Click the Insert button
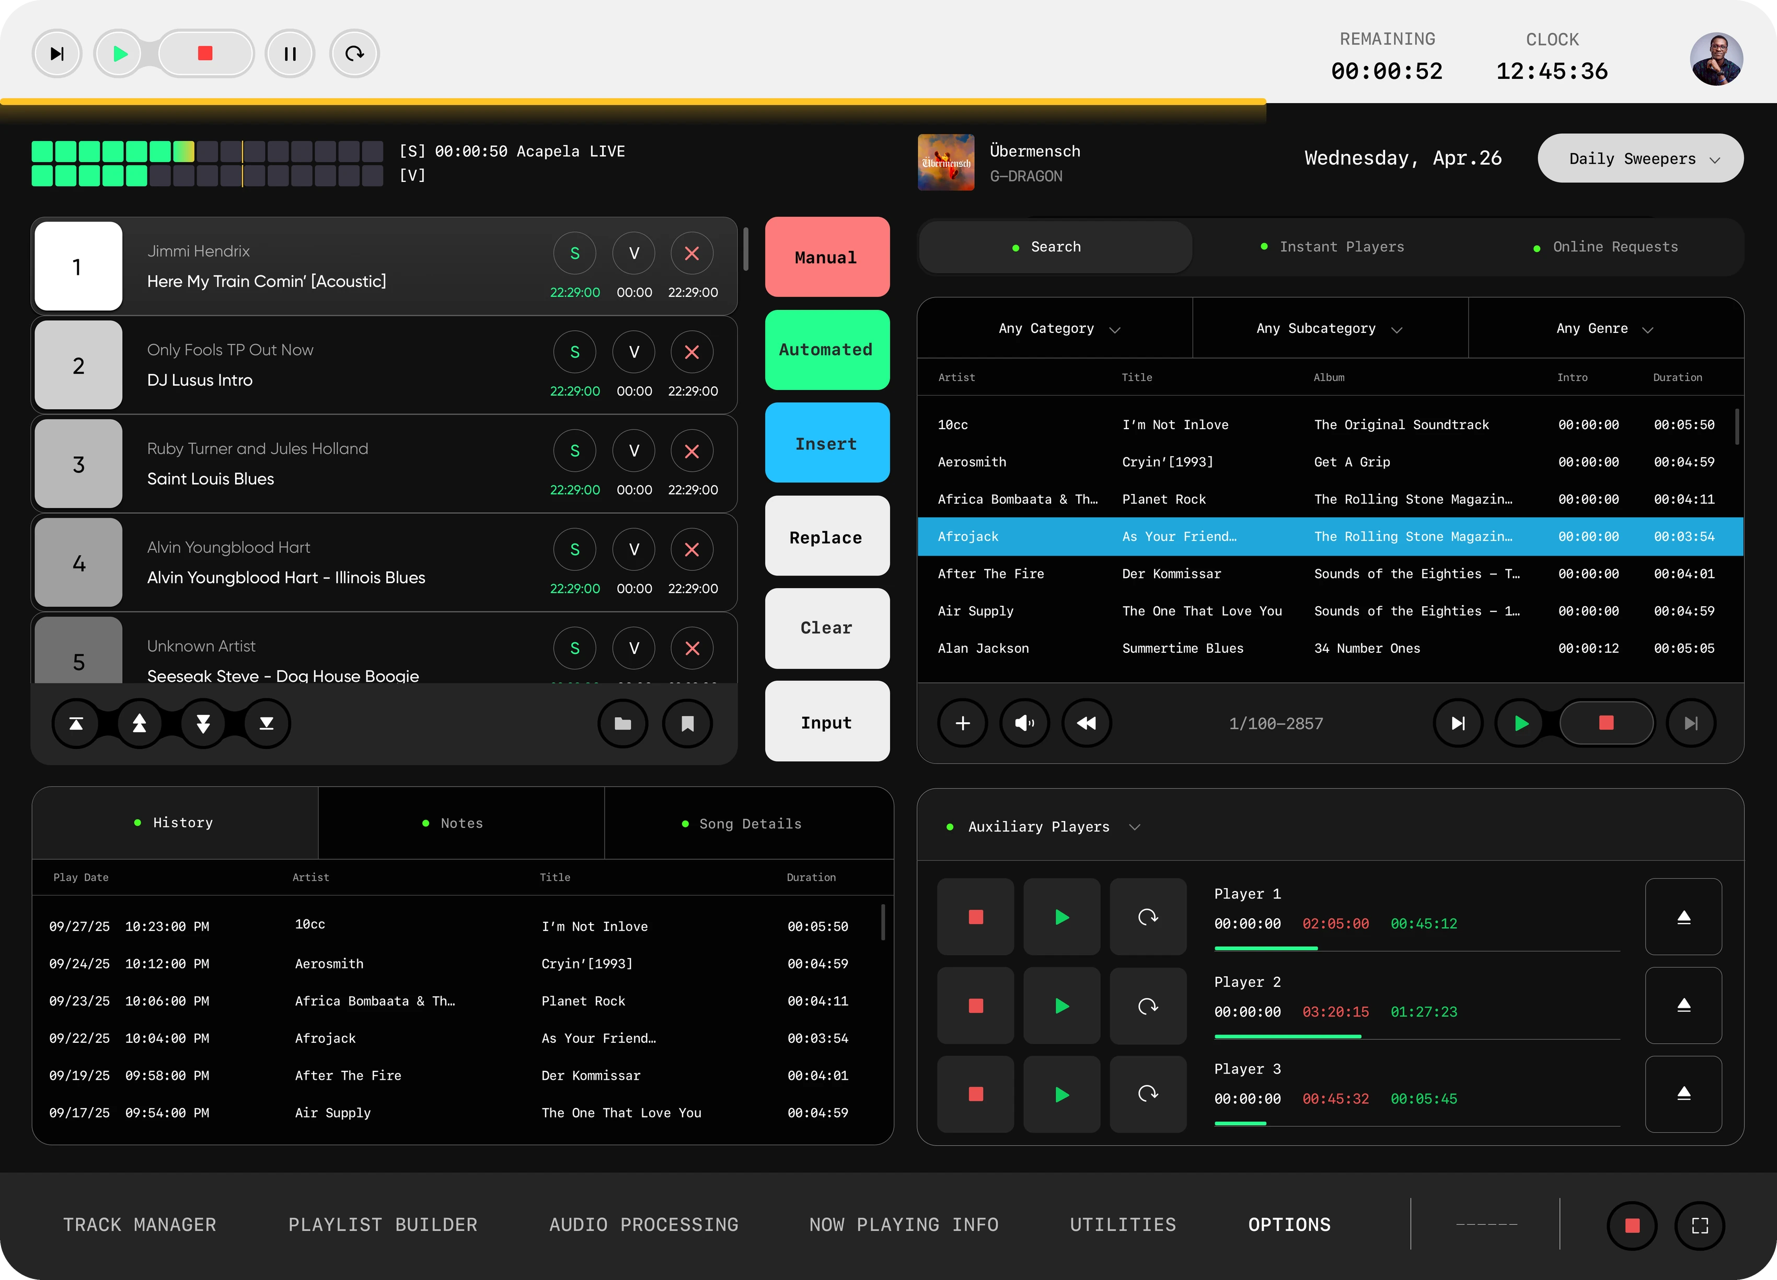Image resolution: width=1777 pixels, height=1280 pixels. point(827,443)
